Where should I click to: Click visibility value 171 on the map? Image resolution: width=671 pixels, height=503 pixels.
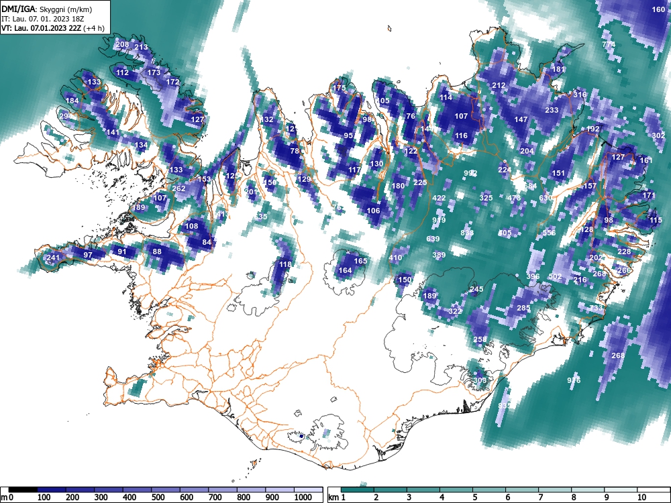tap(649, 195)
